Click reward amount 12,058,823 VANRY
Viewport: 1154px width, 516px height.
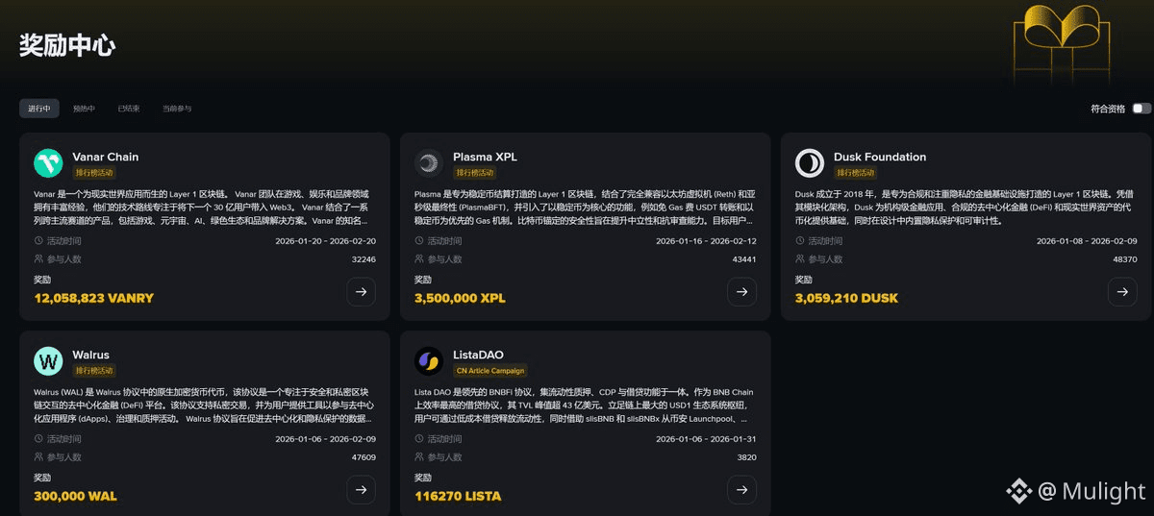93,298
